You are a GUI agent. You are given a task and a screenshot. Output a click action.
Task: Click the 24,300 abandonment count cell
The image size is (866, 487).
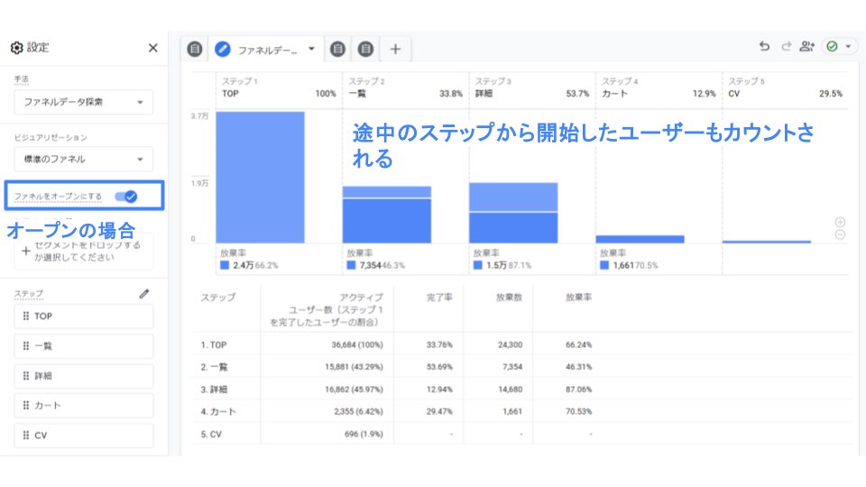coord(510,345)
